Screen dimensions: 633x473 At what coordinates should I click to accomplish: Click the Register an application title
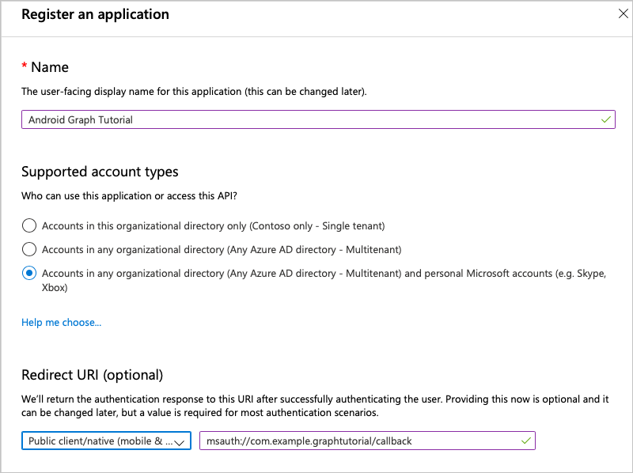(x=95, y=14)
